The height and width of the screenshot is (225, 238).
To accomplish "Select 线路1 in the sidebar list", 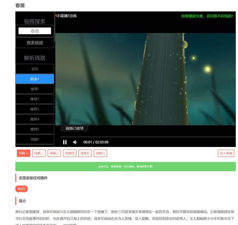I will [35, 139].
